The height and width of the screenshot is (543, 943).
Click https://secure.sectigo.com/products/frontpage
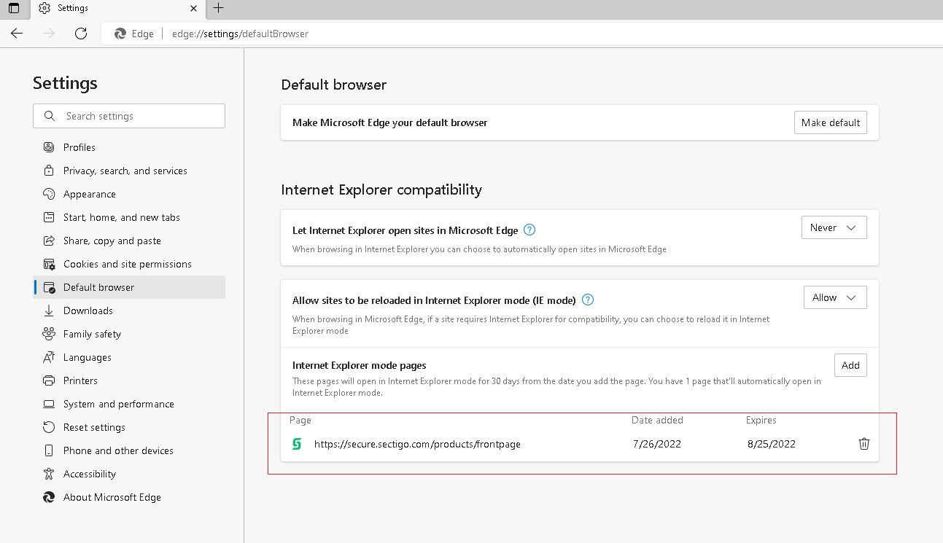[x=417, y=444]
